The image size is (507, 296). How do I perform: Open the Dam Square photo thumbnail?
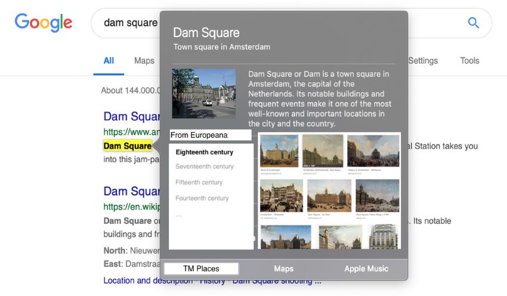pyautogui.click(x=204, y=93)
